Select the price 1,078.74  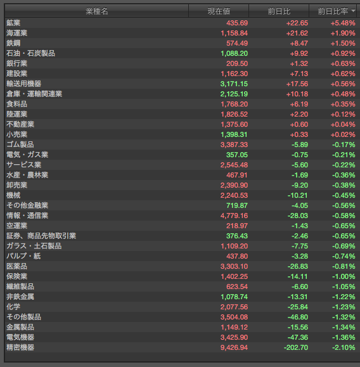[235, 297]
